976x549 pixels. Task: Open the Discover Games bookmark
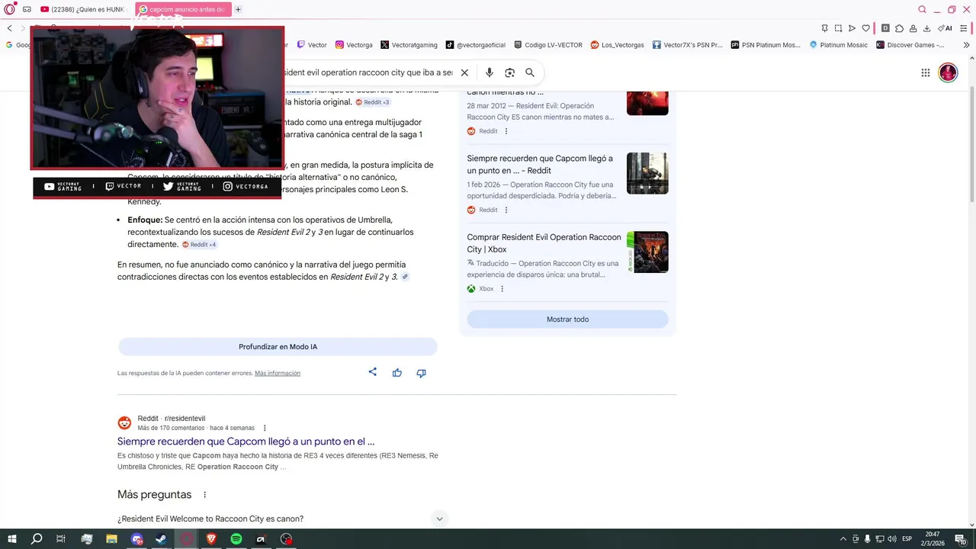coord(910,45)
